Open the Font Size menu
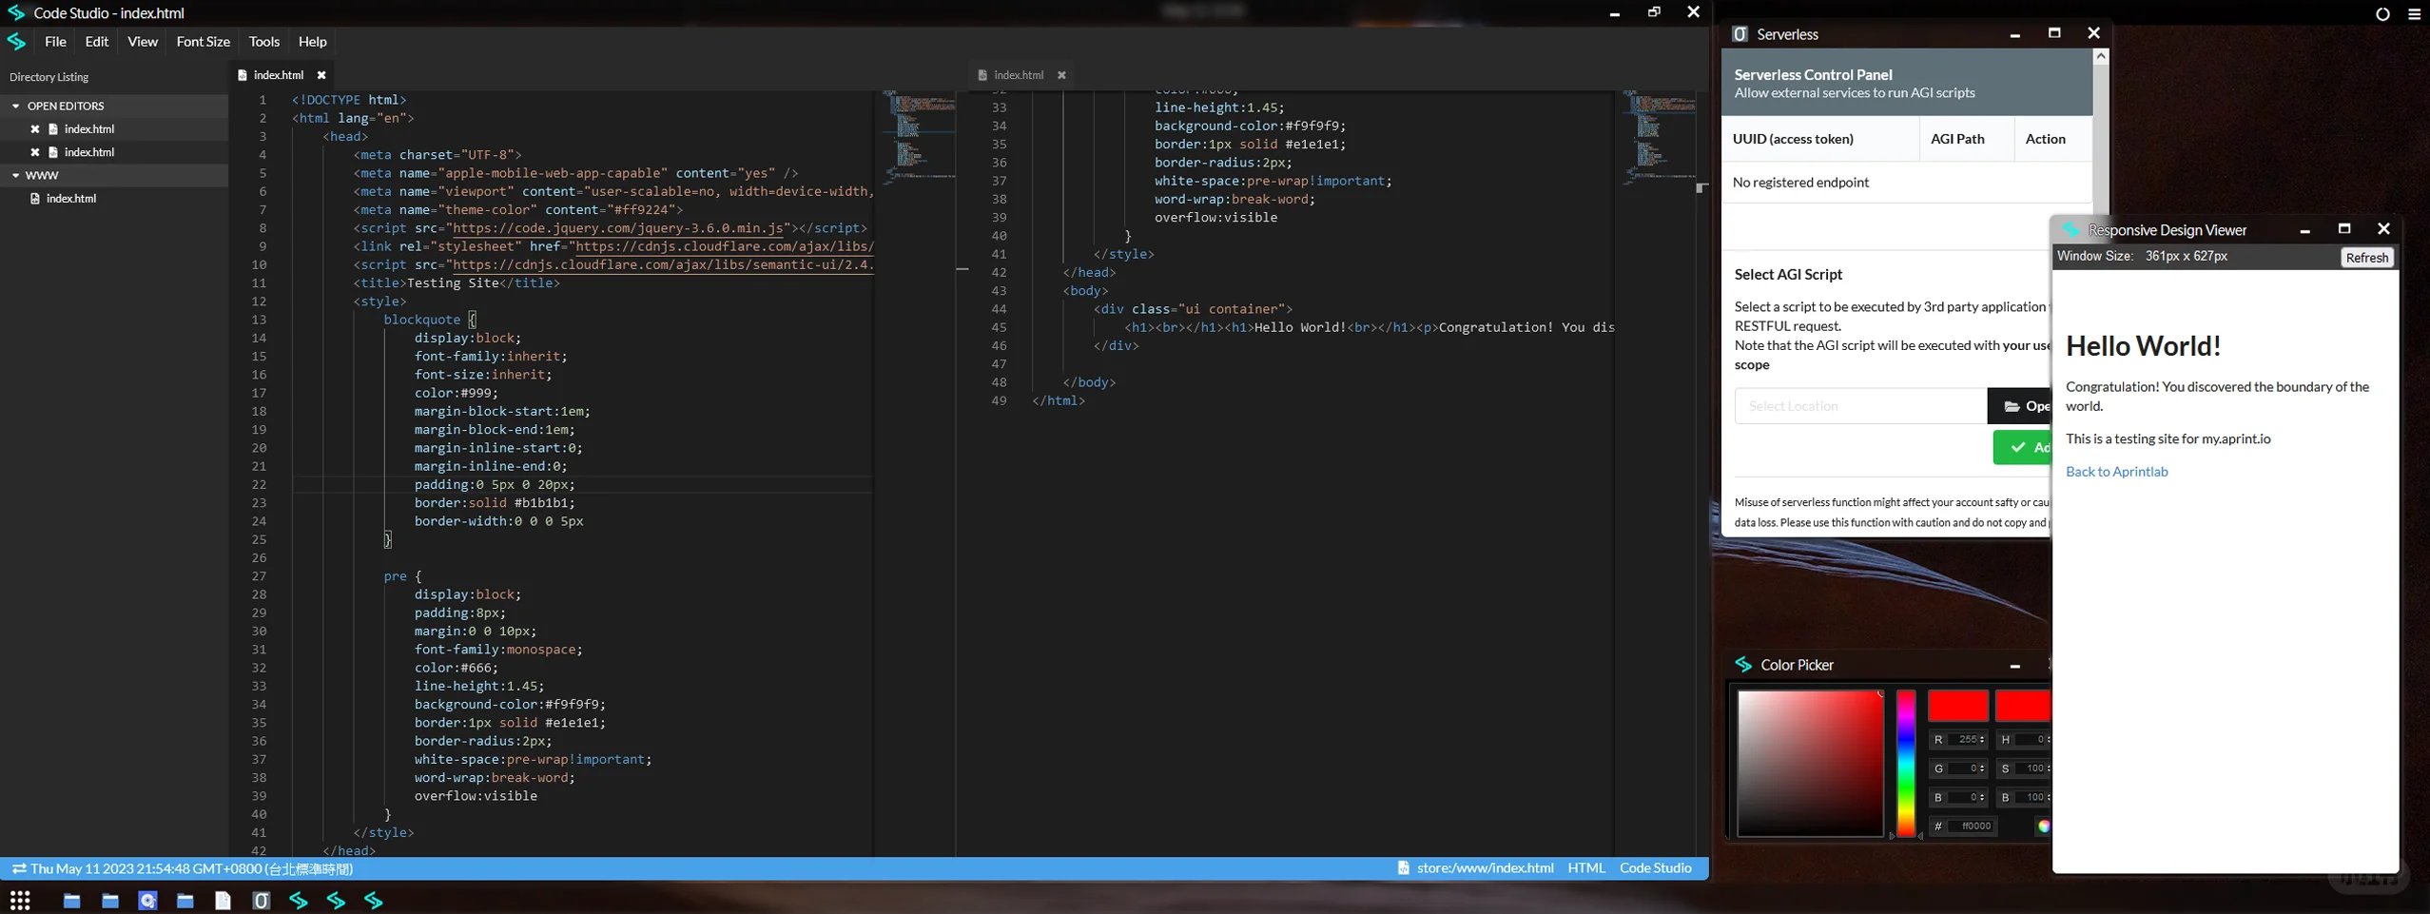Screen dimensions: 2430x914 pos(203,42)
